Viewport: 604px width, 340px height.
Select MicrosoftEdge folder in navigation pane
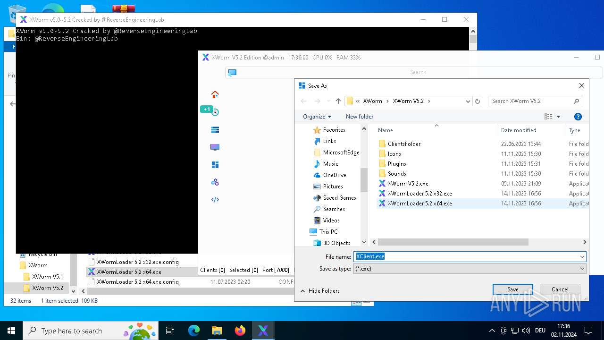coord(341,153)
